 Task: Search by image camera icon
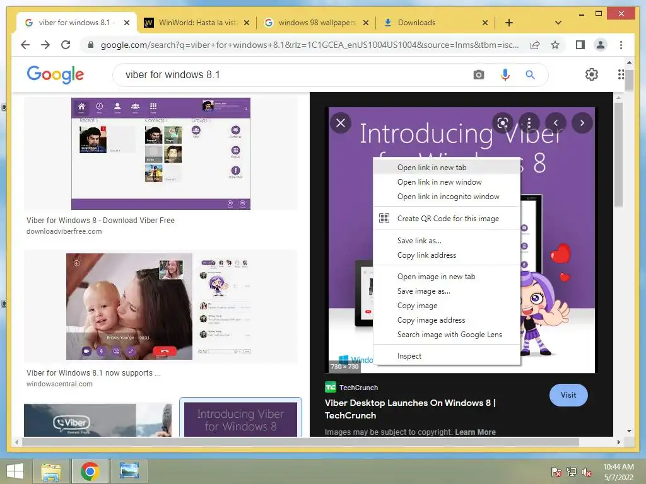click(478, 75)
